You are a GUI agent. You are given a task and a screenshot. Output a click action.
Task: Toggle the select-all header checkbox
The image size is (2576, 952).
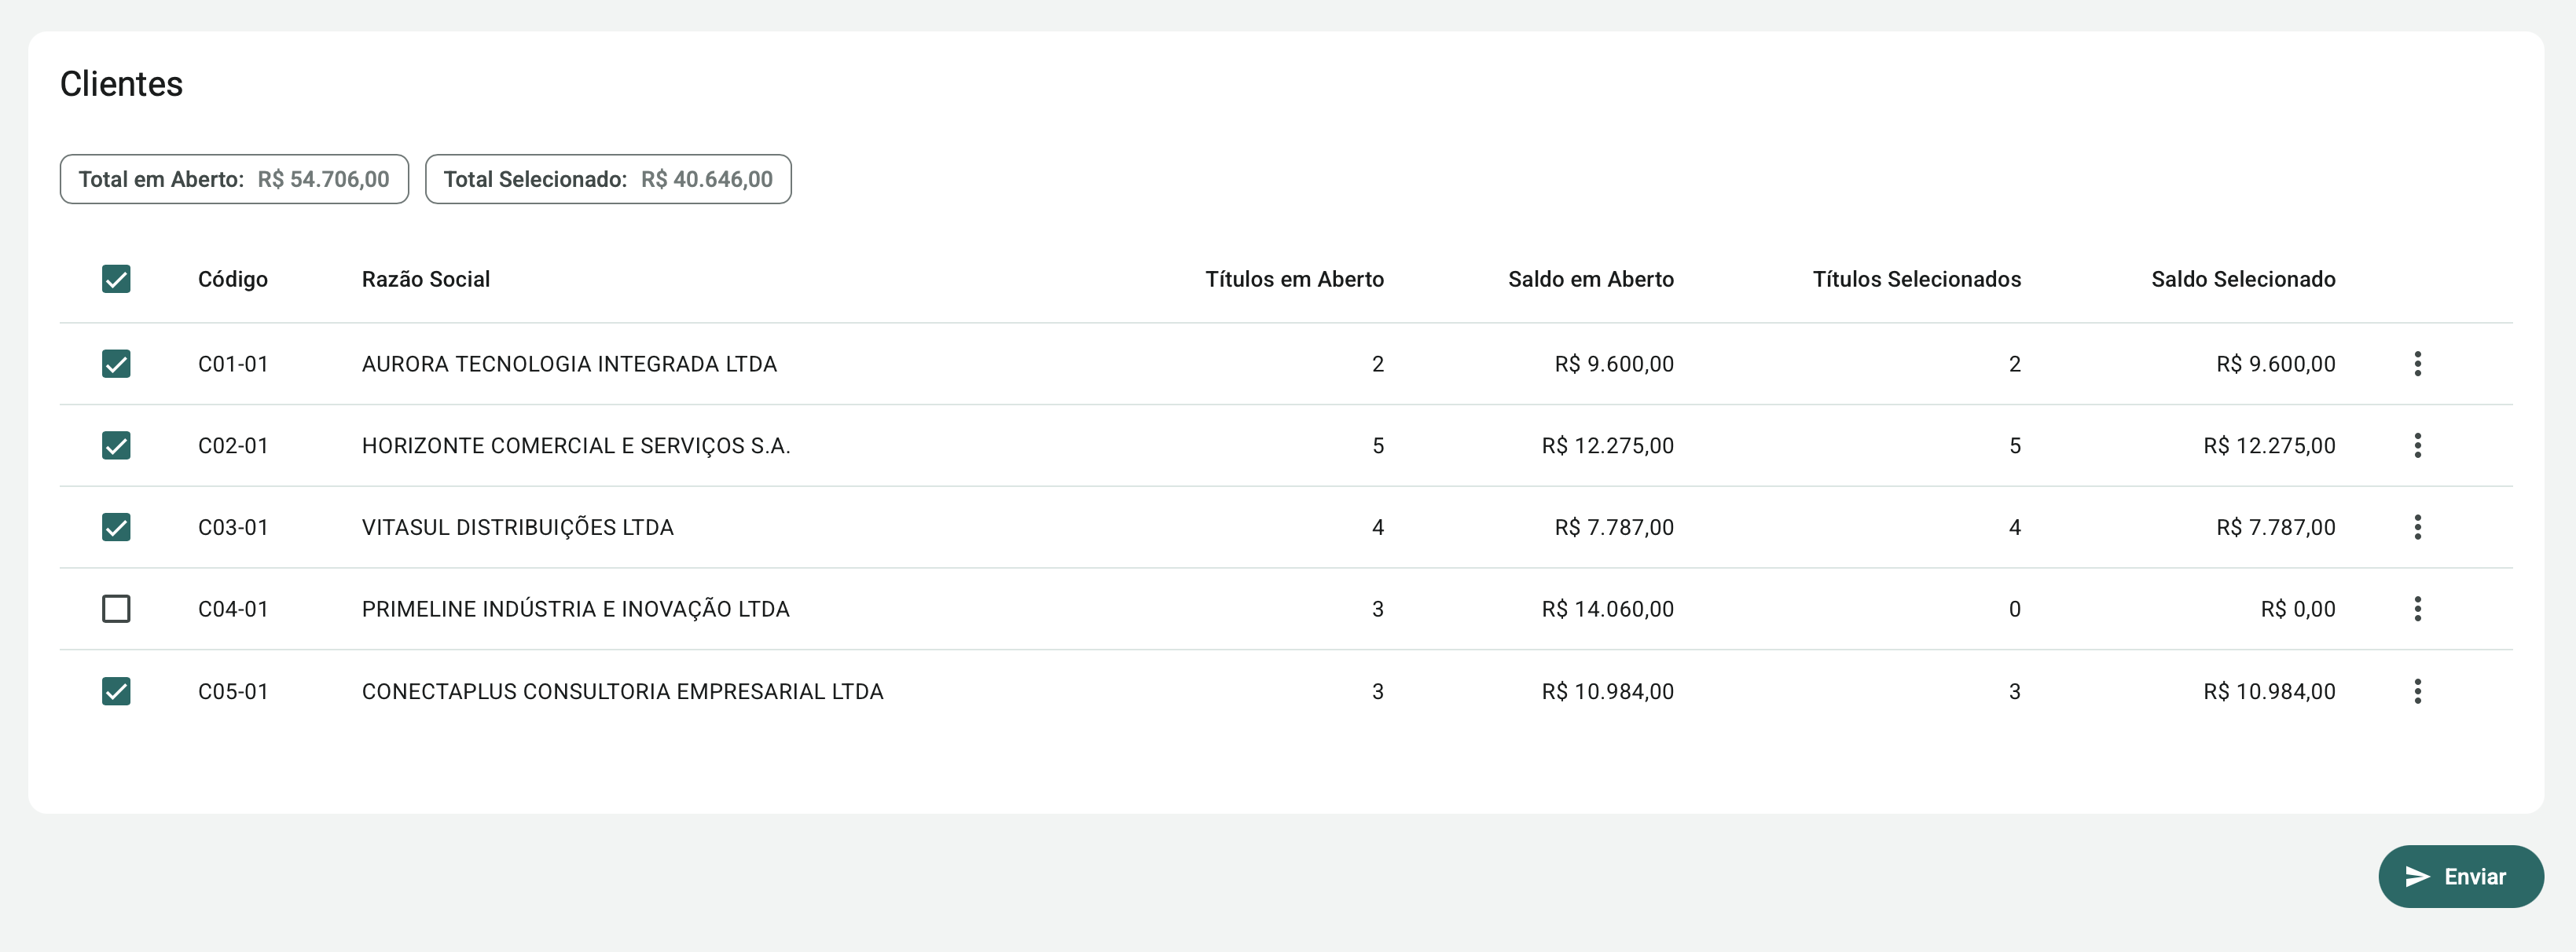tap(116, 279)
